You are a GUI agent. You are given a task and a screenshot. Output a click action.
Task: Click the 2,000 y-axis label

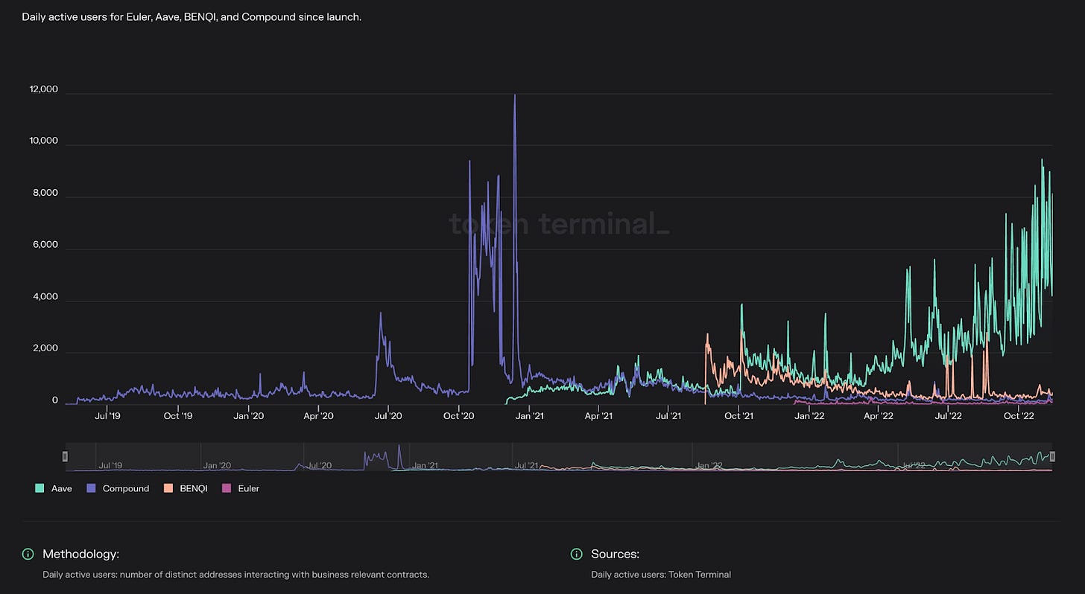(x=45, y=348)
